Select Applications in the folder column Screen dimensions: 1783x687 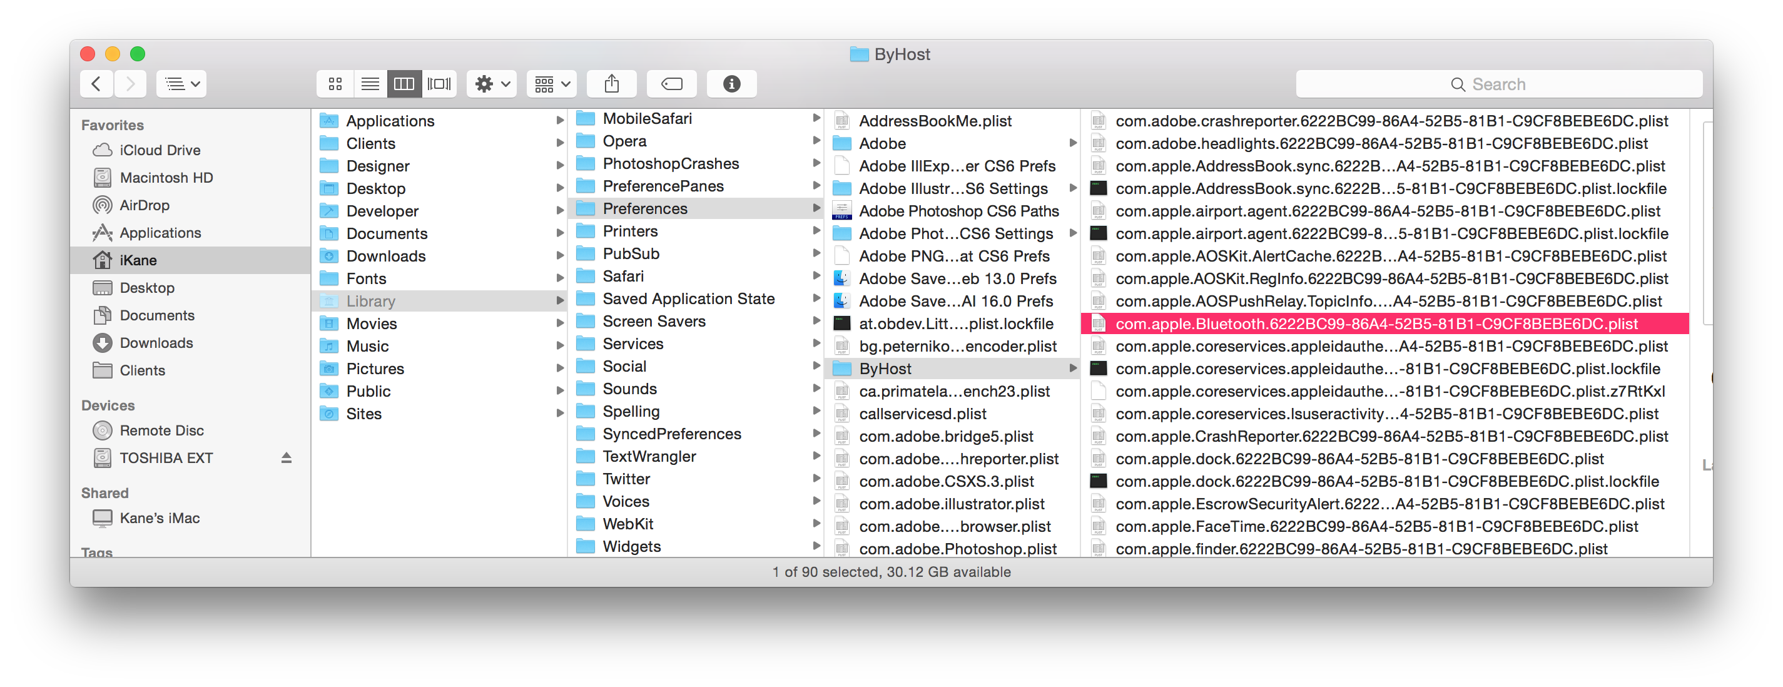(390, 120)
